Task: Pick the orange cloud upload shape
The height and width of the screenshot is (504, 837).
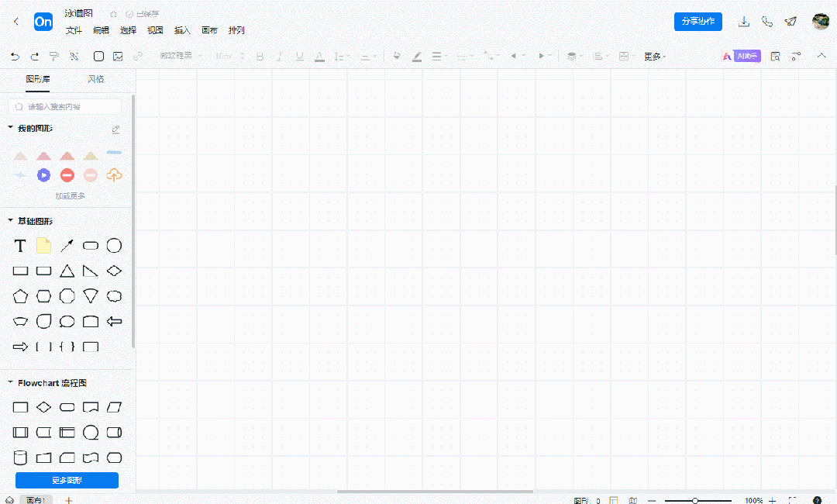Action: pyautogui.click(x=114, y=174)
